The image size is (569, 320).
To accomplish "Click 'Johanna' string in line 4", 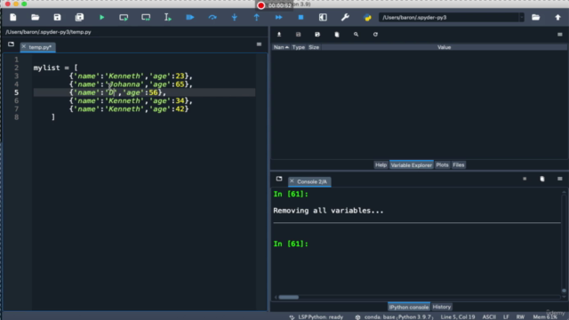I will pos(124,84).
